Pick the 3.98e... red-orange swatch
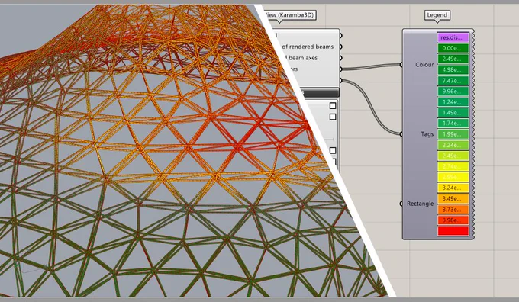The height and width of the screenshot is (302, 519). 453,220
